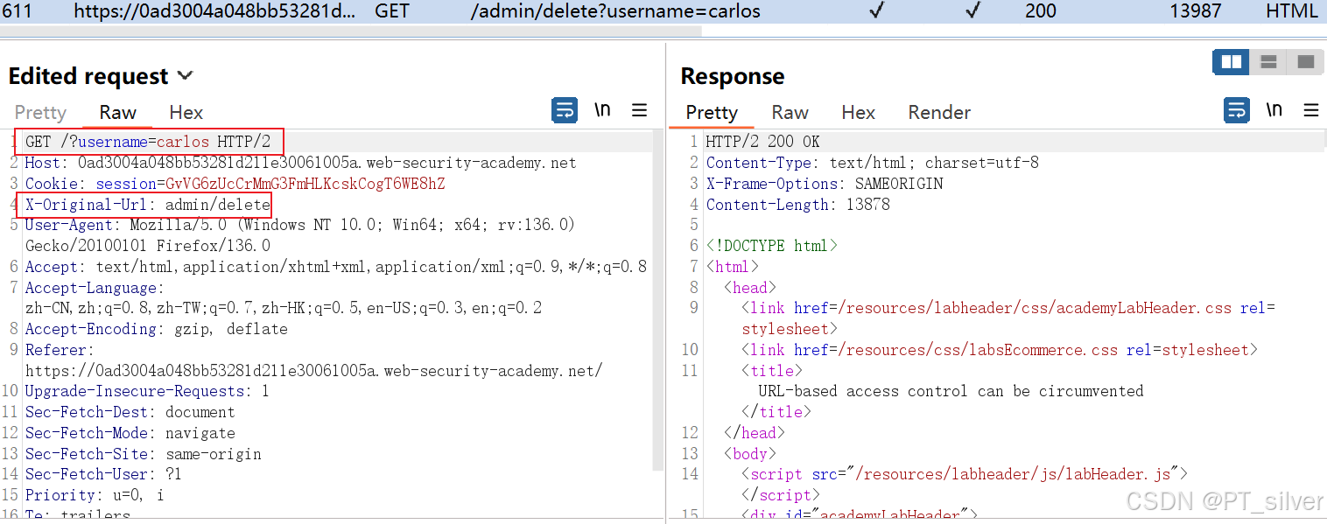Click the Sec-Fetch-Dest header line
This screenshot has height=524, width=1327.
click(130, 412)
